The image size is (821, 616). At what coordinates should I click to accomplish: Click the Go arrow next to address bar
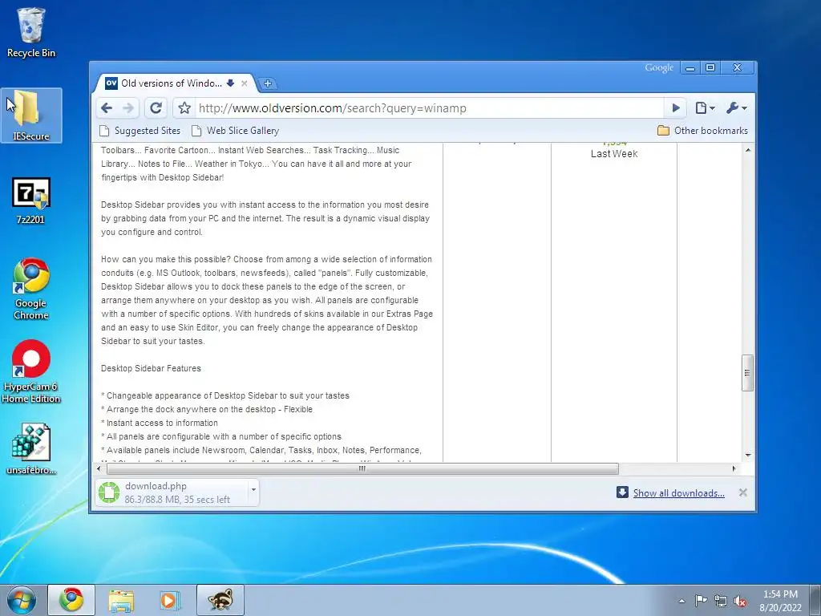[676, 108]
